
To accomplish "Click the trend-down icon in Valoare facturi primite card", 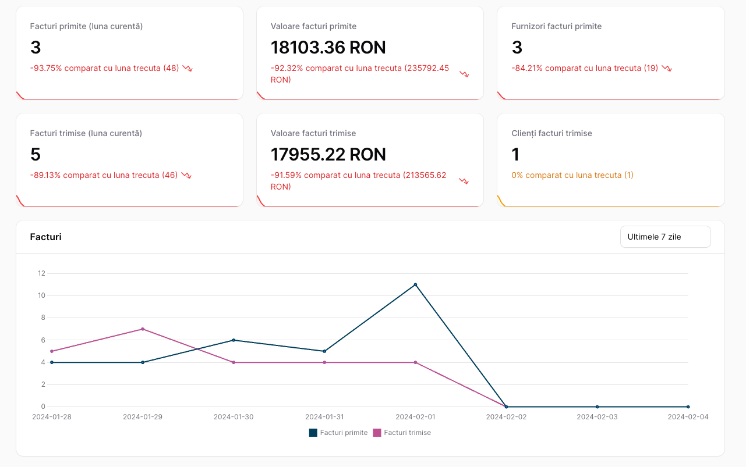I will click(464, 74).
